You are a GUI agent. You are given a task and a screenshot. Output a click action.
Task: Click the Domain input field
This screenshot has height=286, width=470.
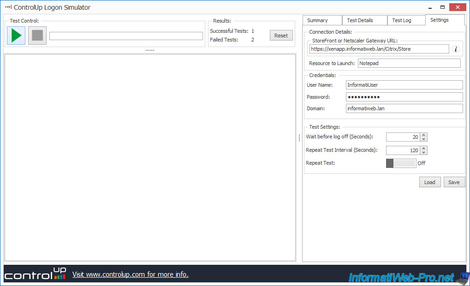pos(405,108)
